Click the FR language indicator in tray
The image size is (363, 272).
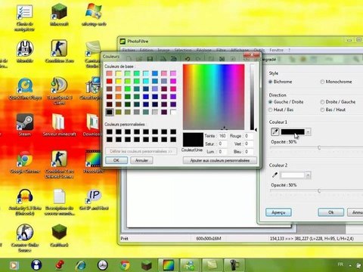coord(340,264)
